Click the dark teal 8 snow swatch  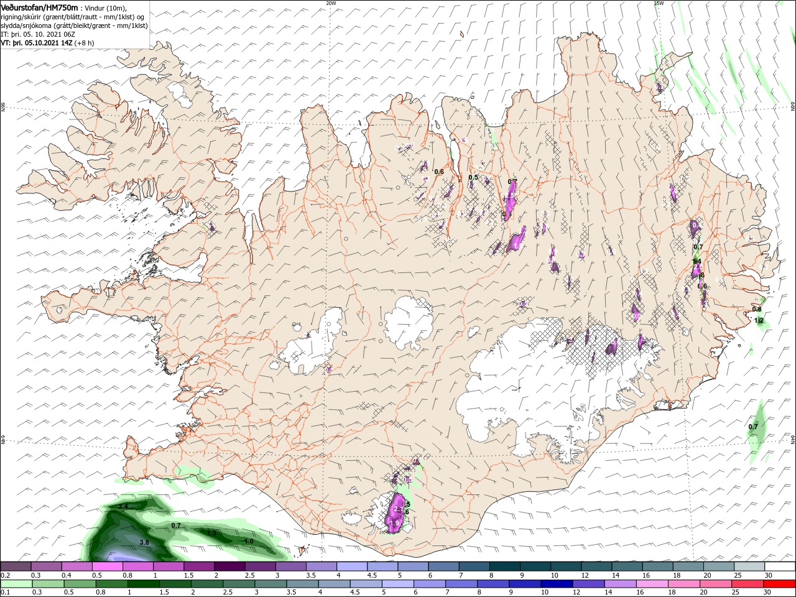504,567
